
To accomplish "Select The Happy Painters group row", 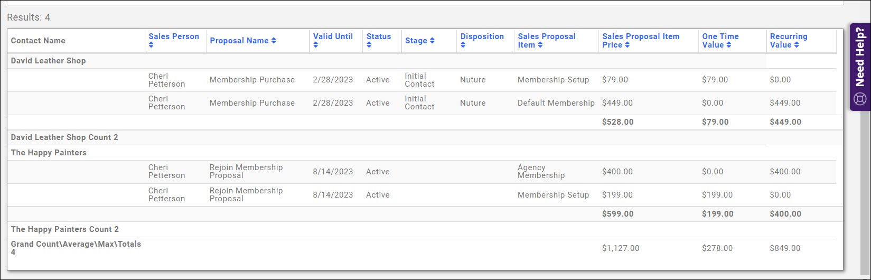I will point(49,153).
